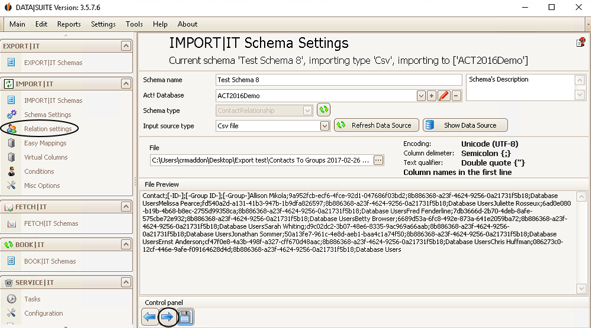Open Conditions link in sidebar
591x328 pixels.
click(39, 171)
